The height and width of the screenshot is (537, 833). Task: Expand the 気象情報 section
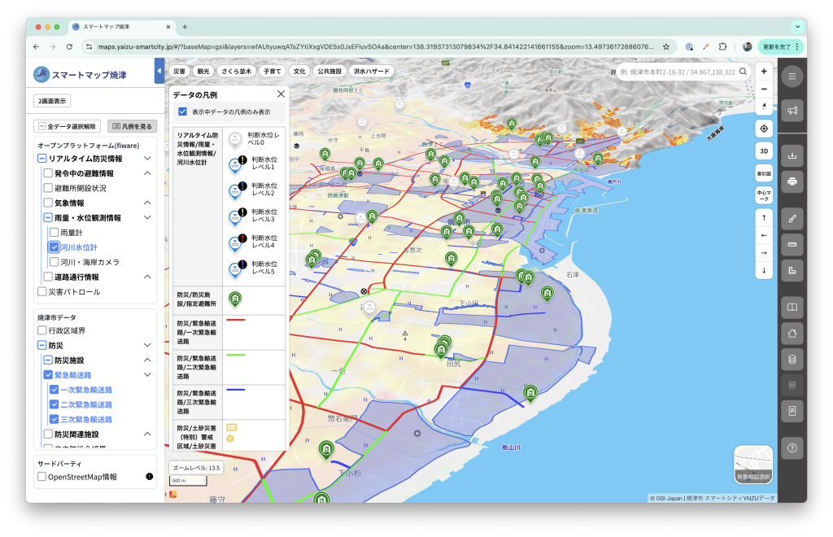(147, 202)
